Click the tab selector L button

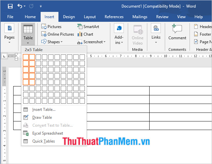click(4, 56)
